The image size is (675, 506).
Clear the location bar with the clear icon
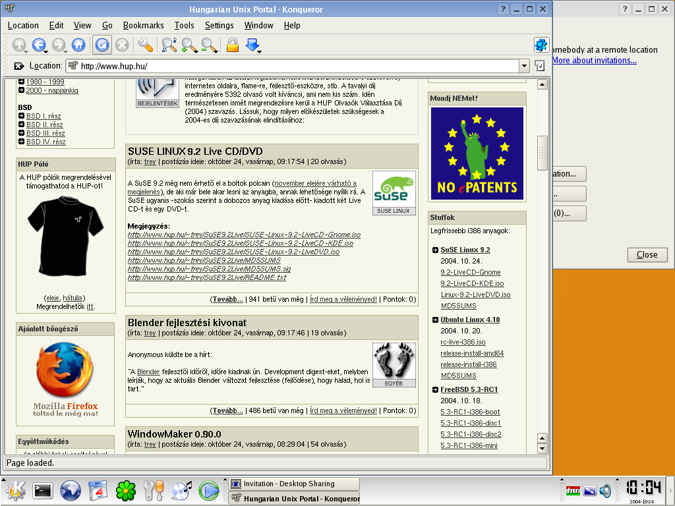18,66
